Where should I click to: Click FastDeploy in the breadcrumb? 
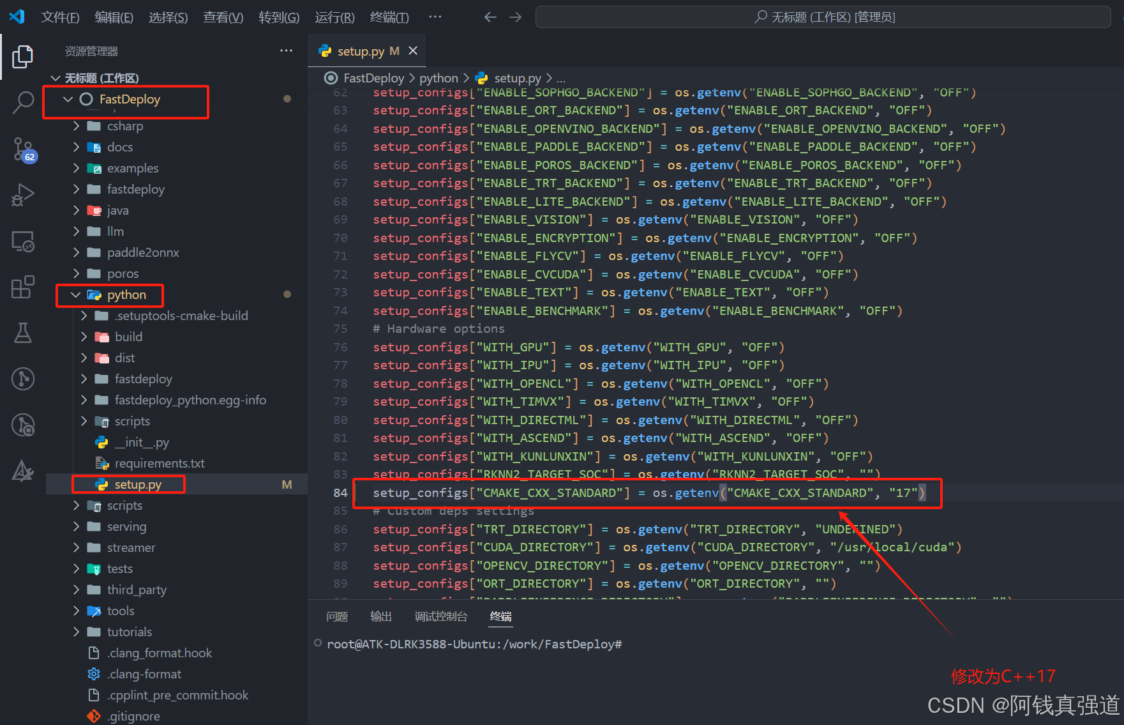(x=373, y=78)
